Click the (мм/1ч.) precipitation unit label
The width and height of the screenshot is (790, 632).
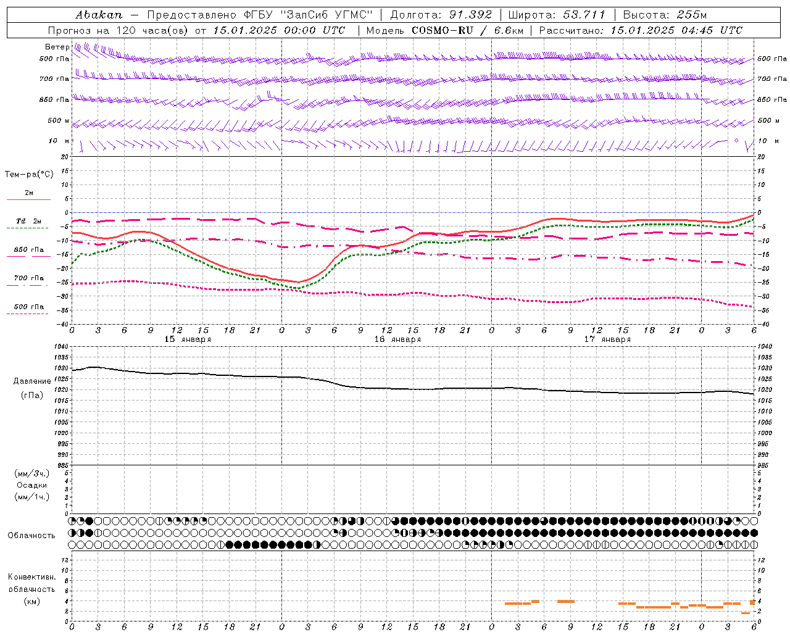pyautogui.click(x=32, y=497)
